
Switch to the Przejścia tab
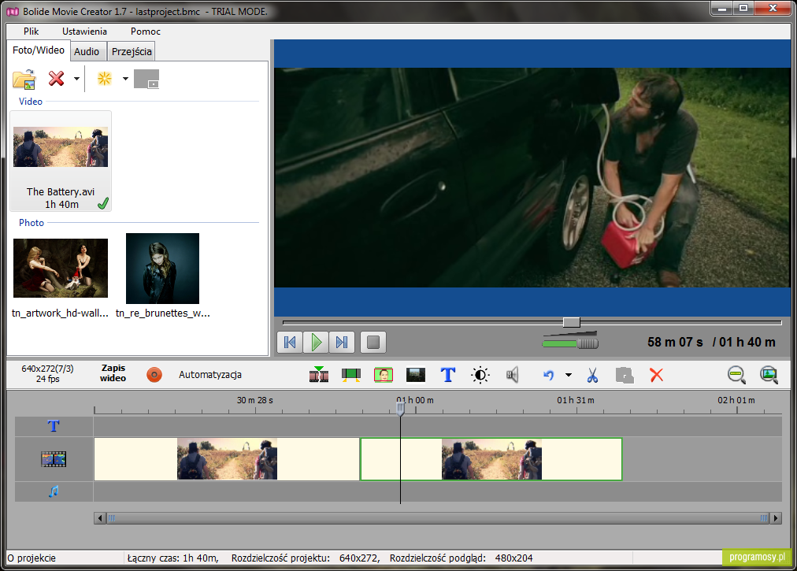pos(132,51)
